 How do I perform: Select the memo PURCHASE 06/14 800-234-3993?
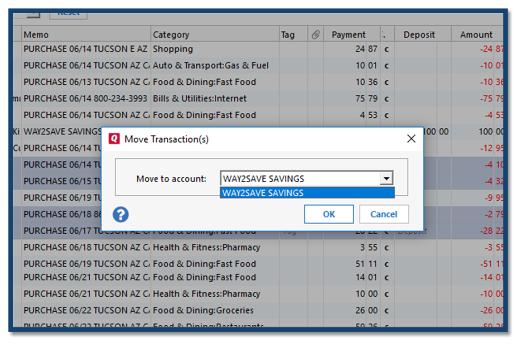click(x=85, y=98)
